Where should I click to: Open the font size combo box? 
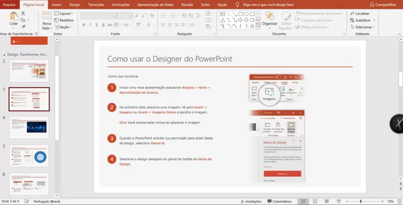click(x=125, y=16)
